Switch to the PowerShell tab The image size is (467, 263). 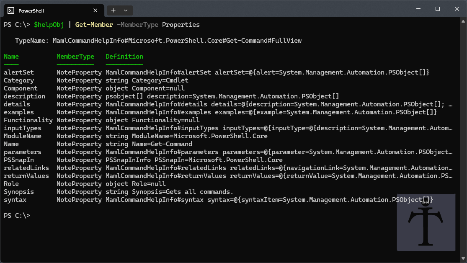[x=50, y=10]
